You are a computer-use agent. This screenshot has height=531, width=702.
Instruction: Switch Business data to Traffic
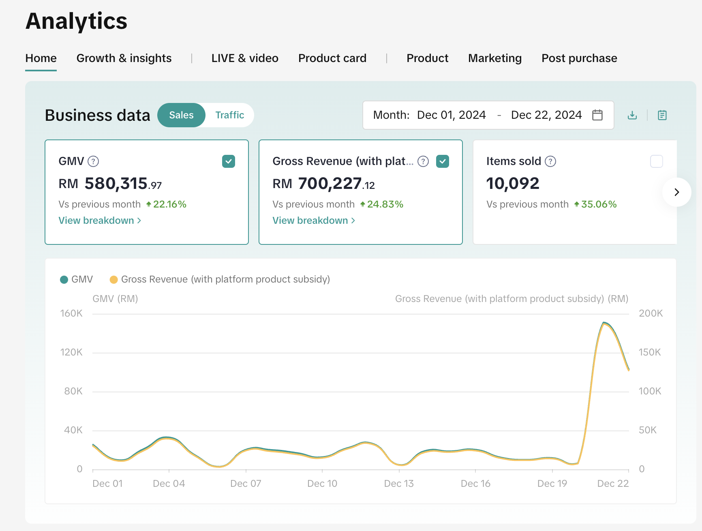click(x=229, y=115)
